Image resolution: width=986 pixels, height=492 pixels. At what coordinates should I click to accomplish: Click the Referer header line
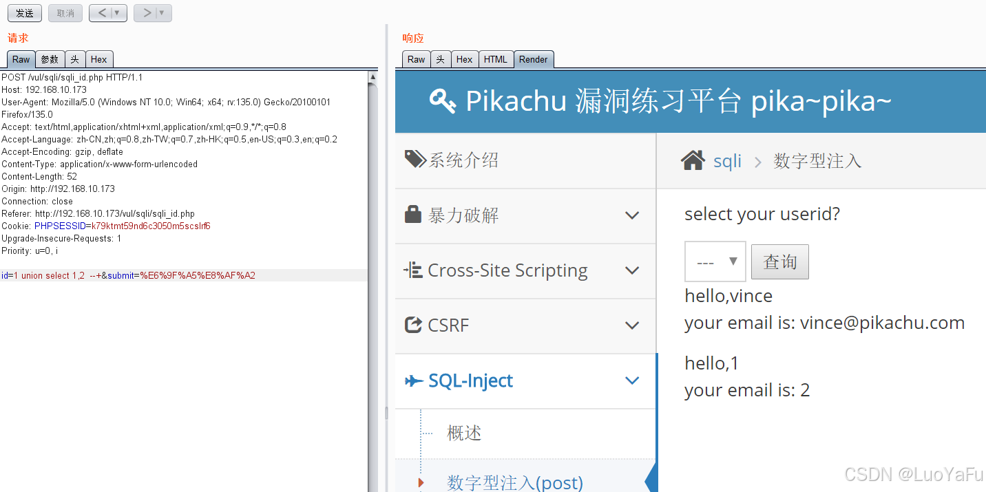pos(98,213)
